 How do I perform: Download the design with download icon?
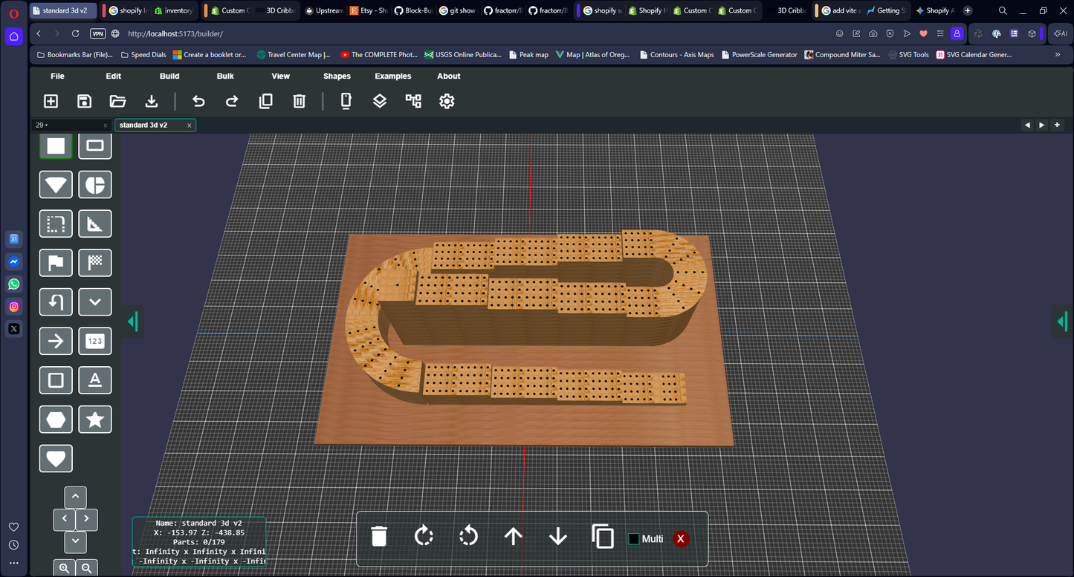point(152,101)
